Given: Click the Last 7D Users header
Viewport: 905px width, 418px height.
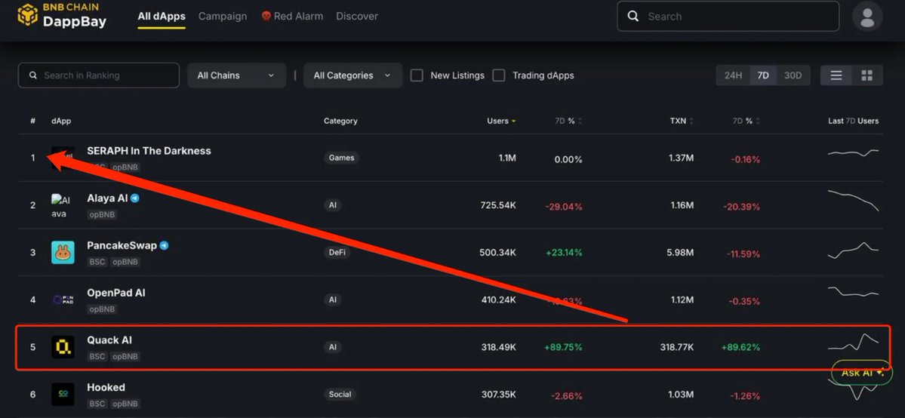Looking at the screenshot, I should (853, 121).
